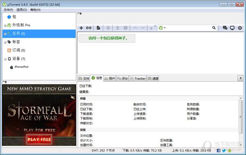
Task: Switch to the Tracker tab
Action: pyautogui.click(x=138, y=79)
